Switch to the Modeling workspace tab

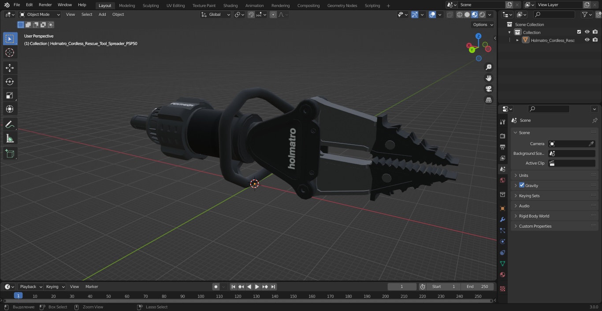[127, 5]
